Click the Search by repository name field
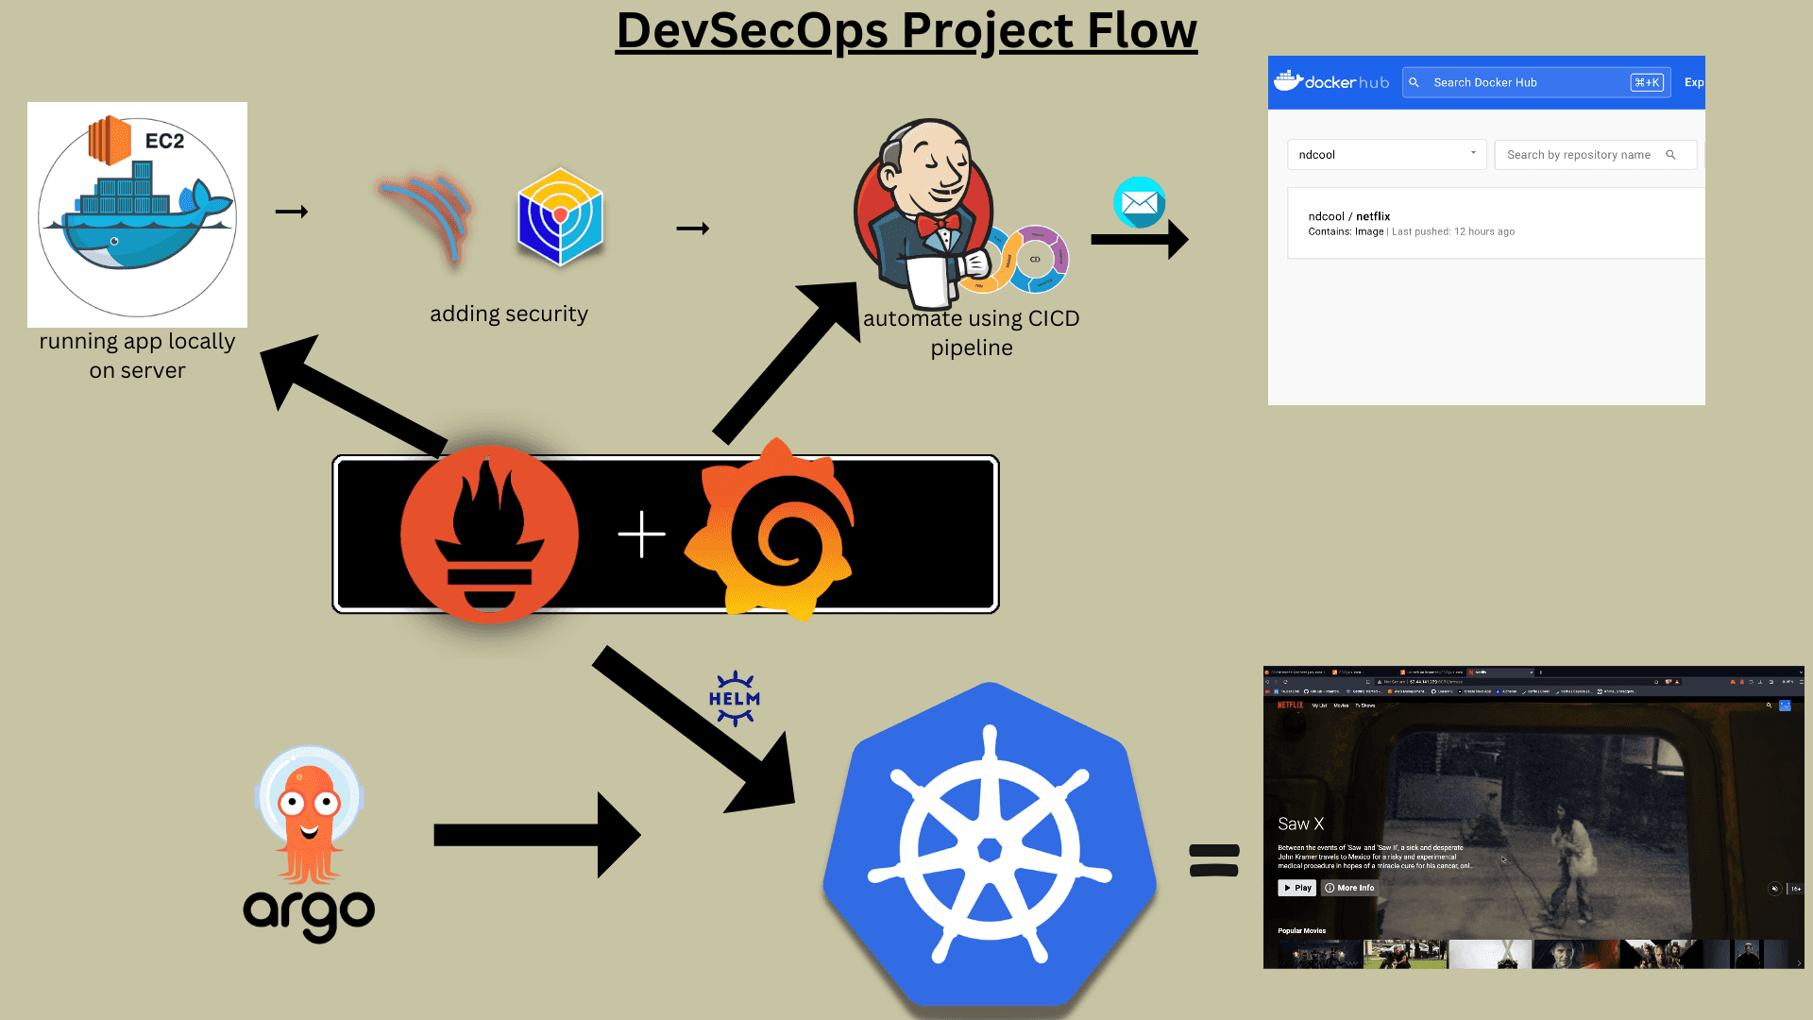 pos(1596,155)
